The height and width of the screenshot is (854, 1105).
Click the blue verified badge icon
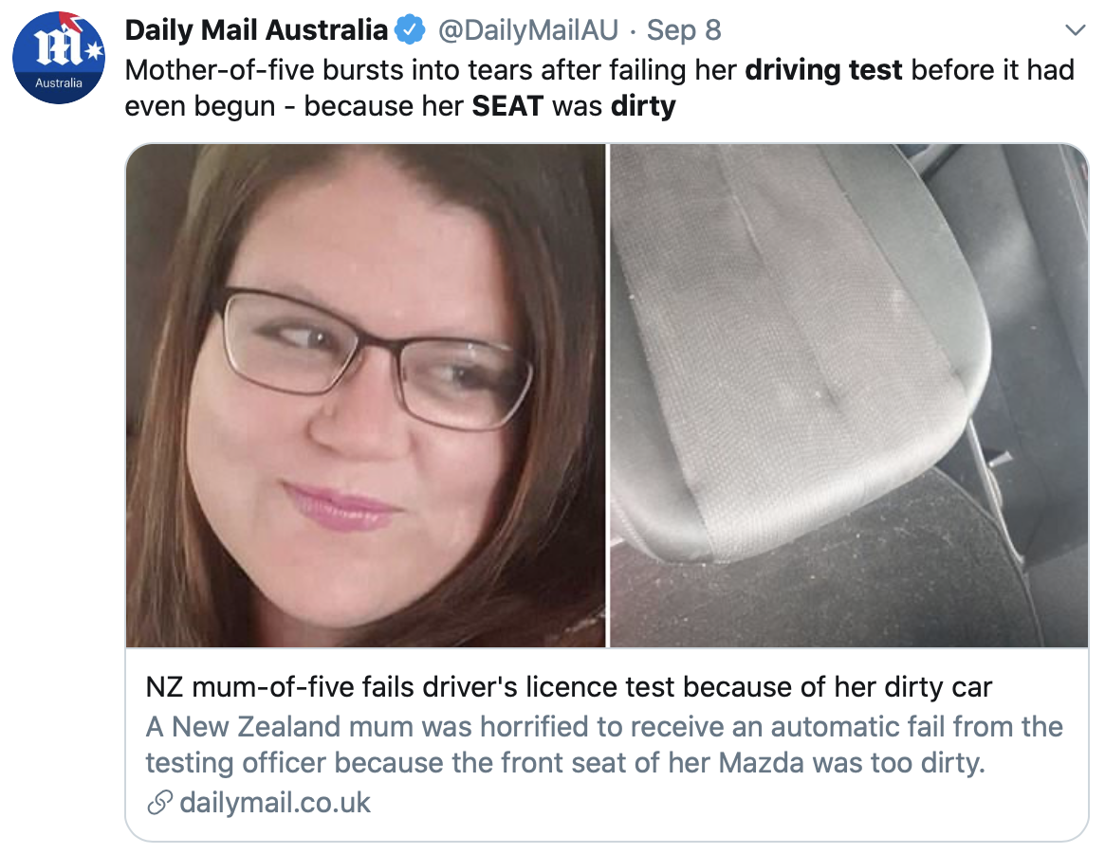point(410,30)
